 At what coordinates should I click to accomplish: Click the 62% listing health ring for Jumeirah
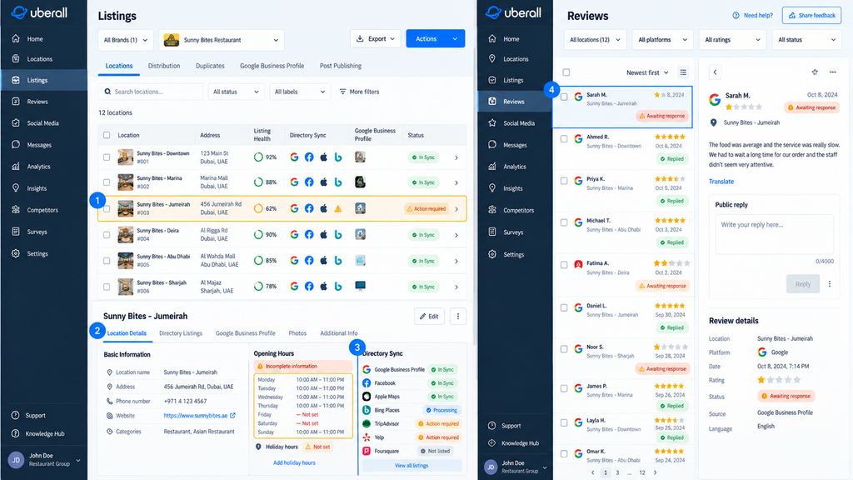[x=258, y=208]
